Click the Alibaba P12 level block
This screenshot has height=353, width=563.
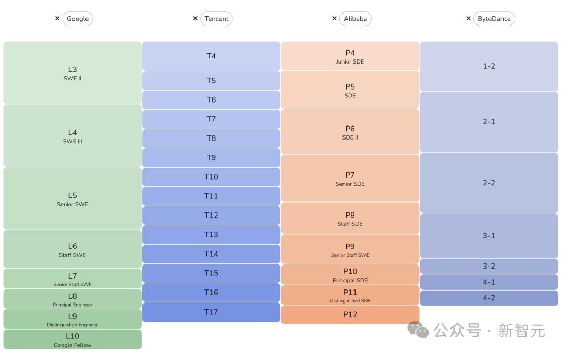point(350,314)
